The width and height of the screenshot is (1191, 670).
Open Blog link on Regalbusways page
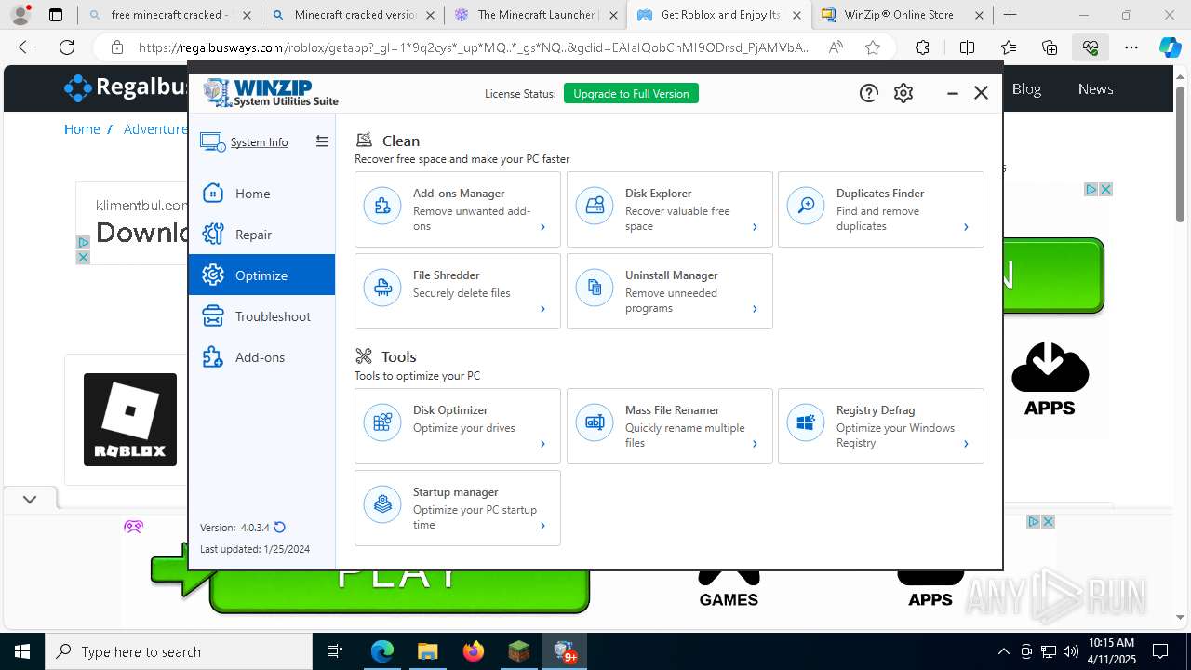point(1026,88)
